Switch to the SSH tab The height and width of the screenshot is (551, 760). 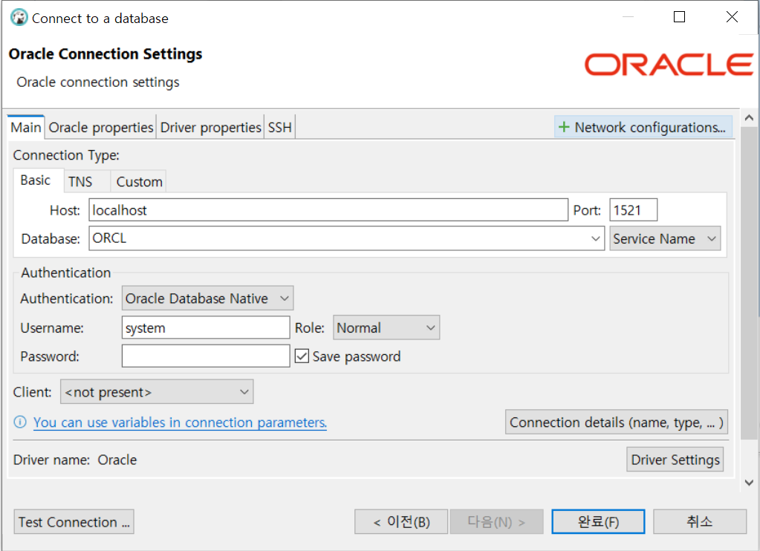(x=279, y=128)
